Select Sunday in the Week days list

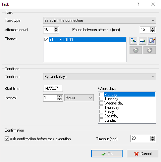click(110, 120)
